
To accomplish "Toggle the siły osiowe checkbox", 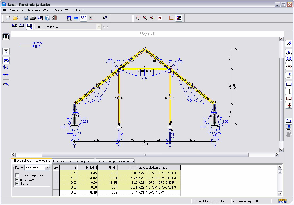I will click(x=17, y=179).
